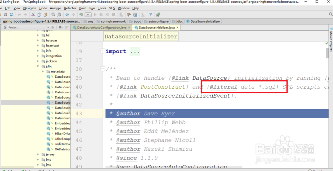Viewport: 333px width, 171px height.
Task: Navigate Back with the blue arrow
Action: click(x=67, y=15)
